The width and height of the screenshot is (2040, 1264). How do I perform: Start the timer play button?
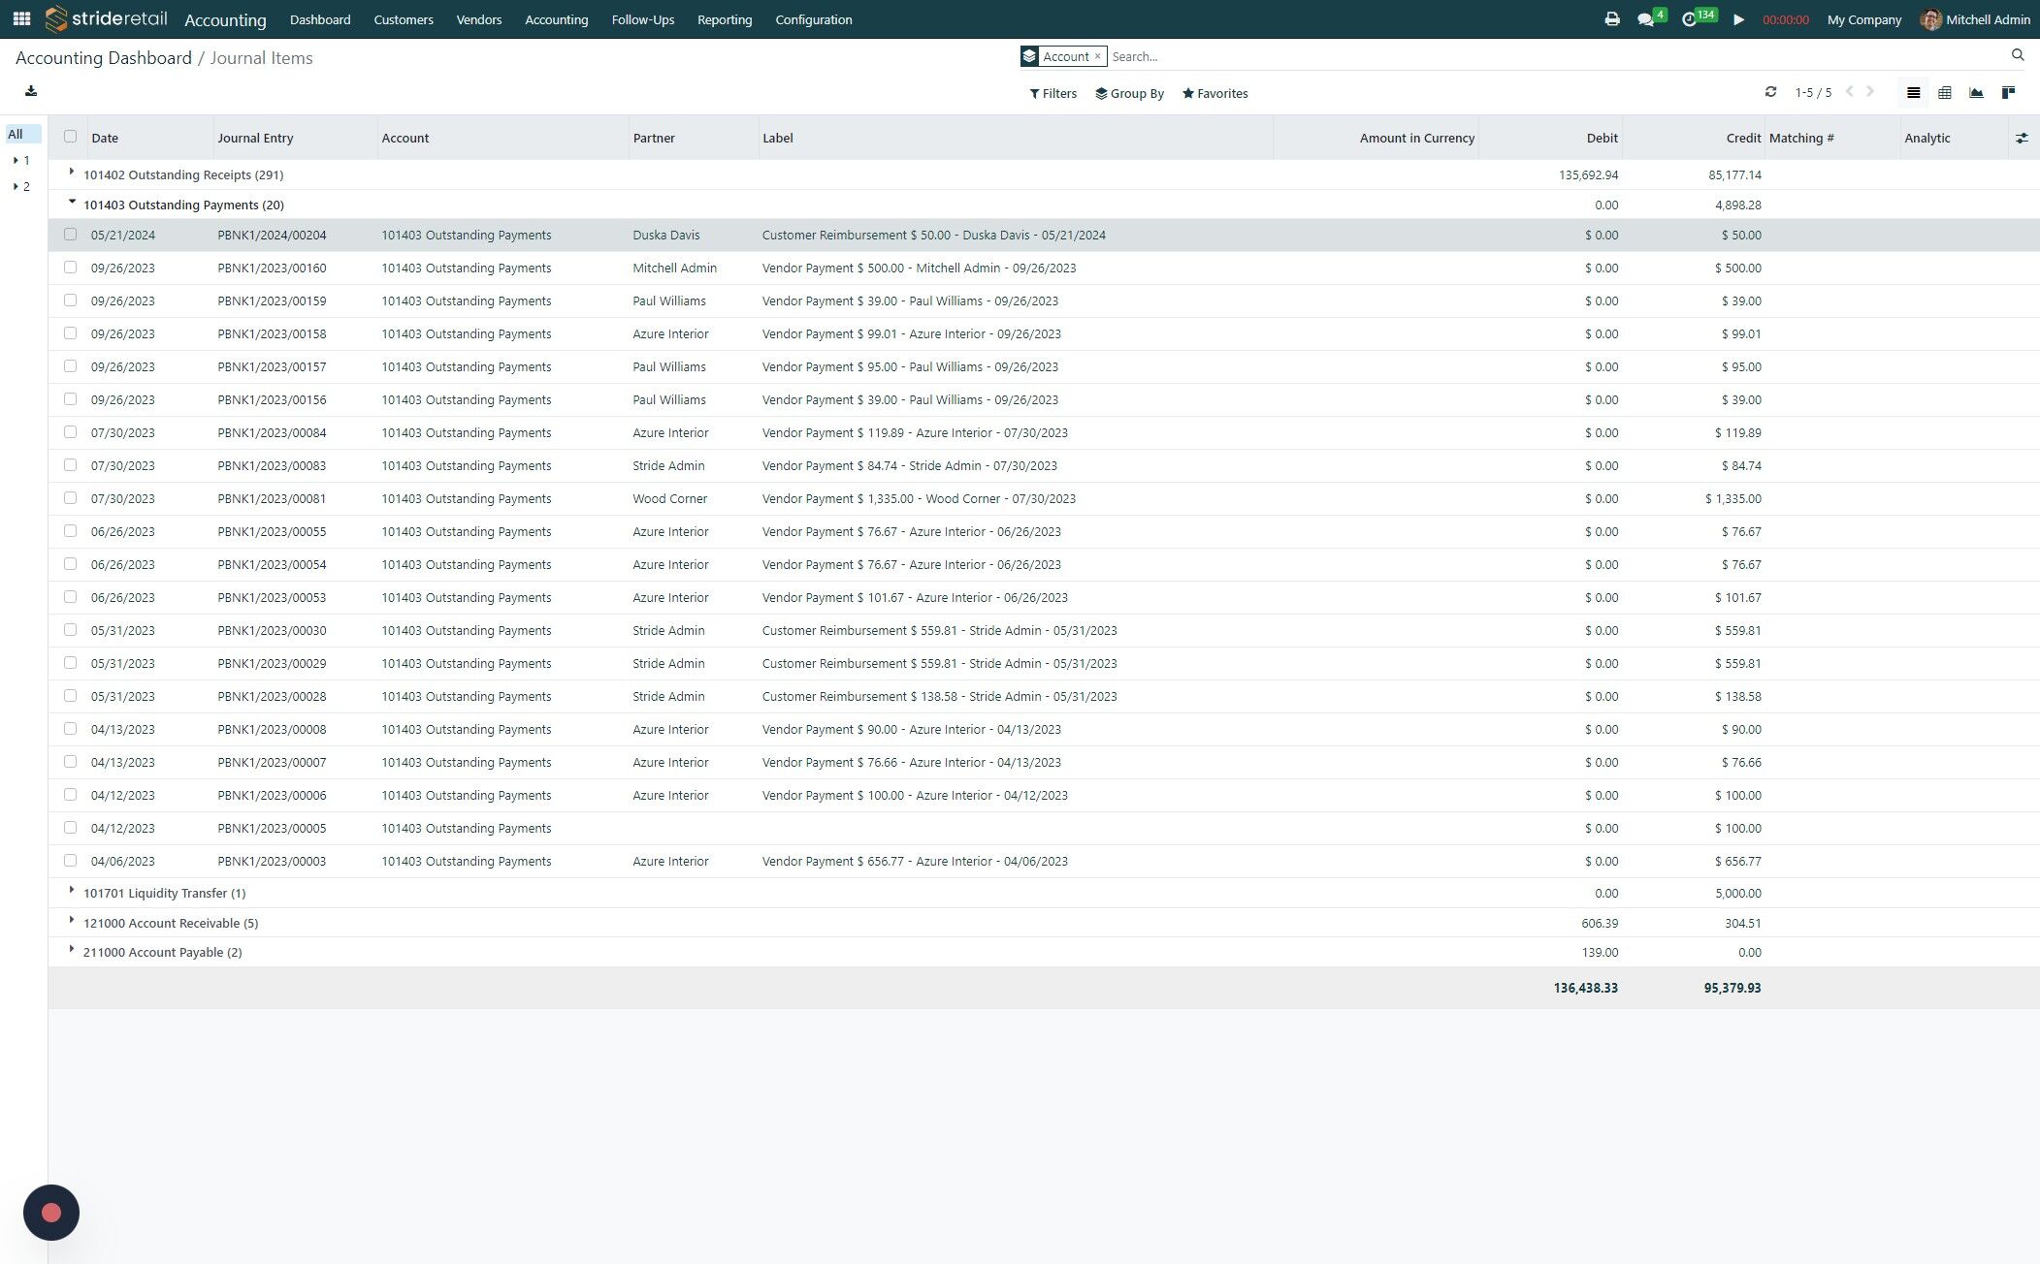coord(1738,19)
